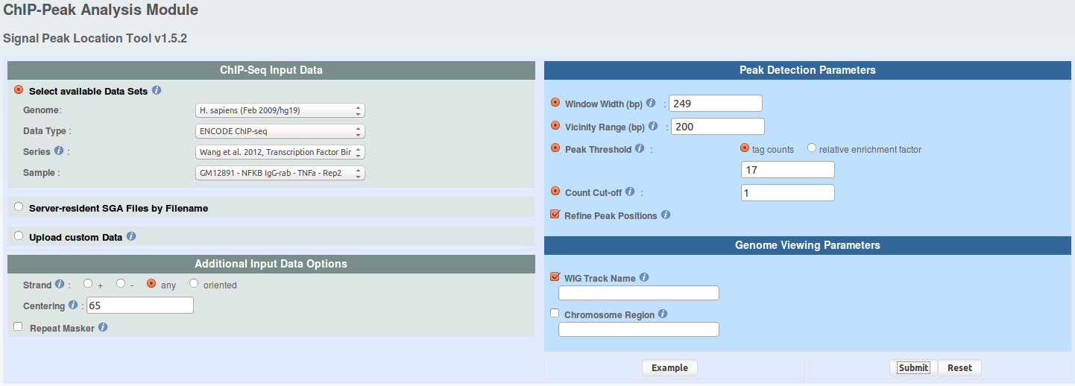Click Repeat Masker info icon
Screen dimensions: 1075x386
(103, 327)
